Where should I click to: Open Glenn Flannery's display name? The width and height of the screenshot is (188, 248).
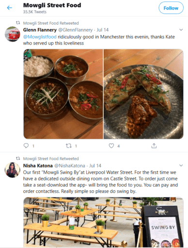(x=40, y=30)
